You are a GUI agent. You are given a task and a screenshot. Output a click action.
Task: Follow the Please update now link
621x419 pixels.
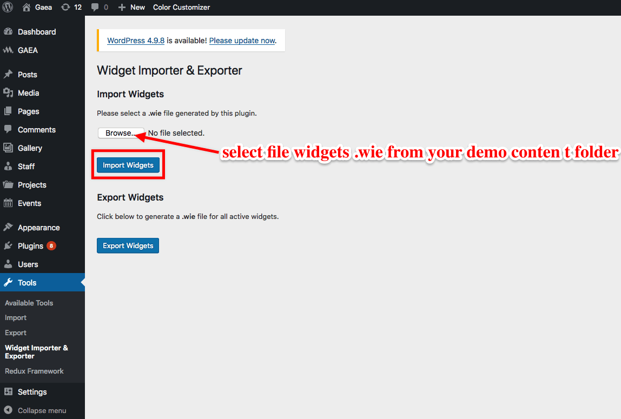(x=242, y=41)
